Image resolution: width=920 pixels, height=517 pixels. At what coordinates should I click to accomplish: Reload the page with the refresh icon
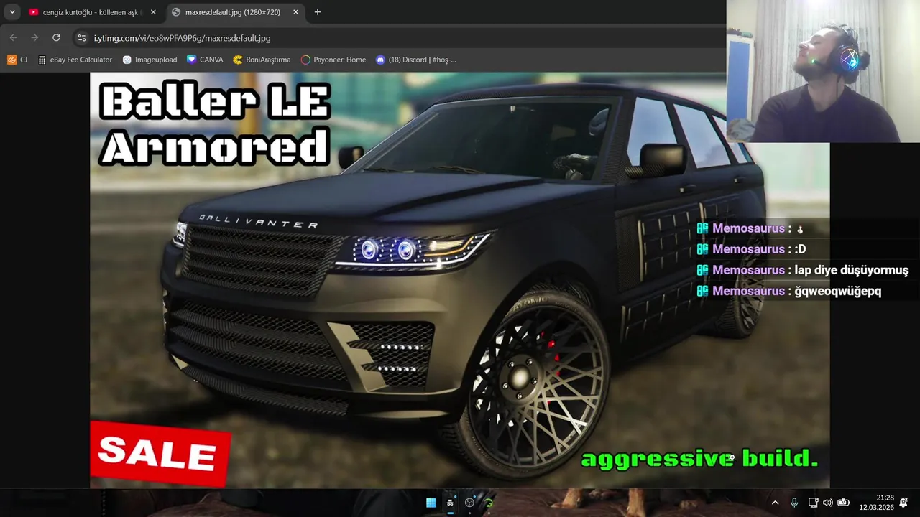click(56, 37)
